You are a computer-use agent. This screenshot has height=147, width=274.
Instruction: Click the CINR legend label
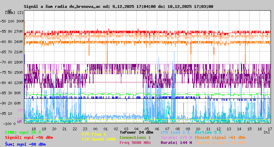[x=23, y=132]
